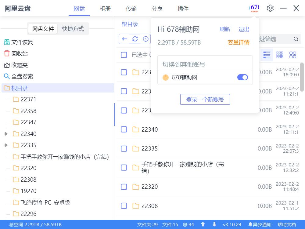Switch to the 快捷方式 tab
Viewport: 305px width, 229px height.
point(73,28)
